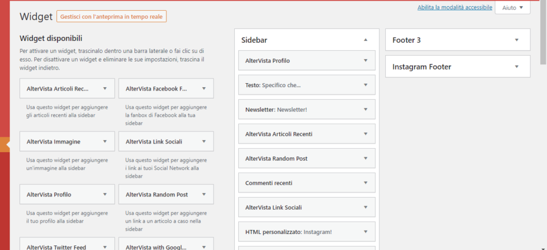
Task: Expand the Newsletter widget arrow
Action: (x=365, y=109)
